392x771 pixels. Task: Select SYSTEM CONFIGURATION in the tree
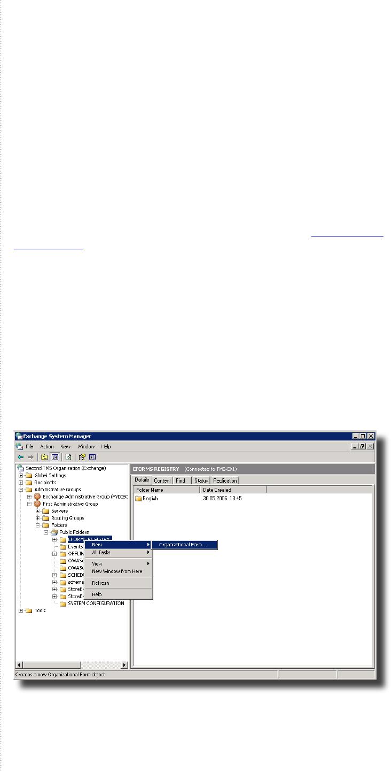(x=96, y=604)
